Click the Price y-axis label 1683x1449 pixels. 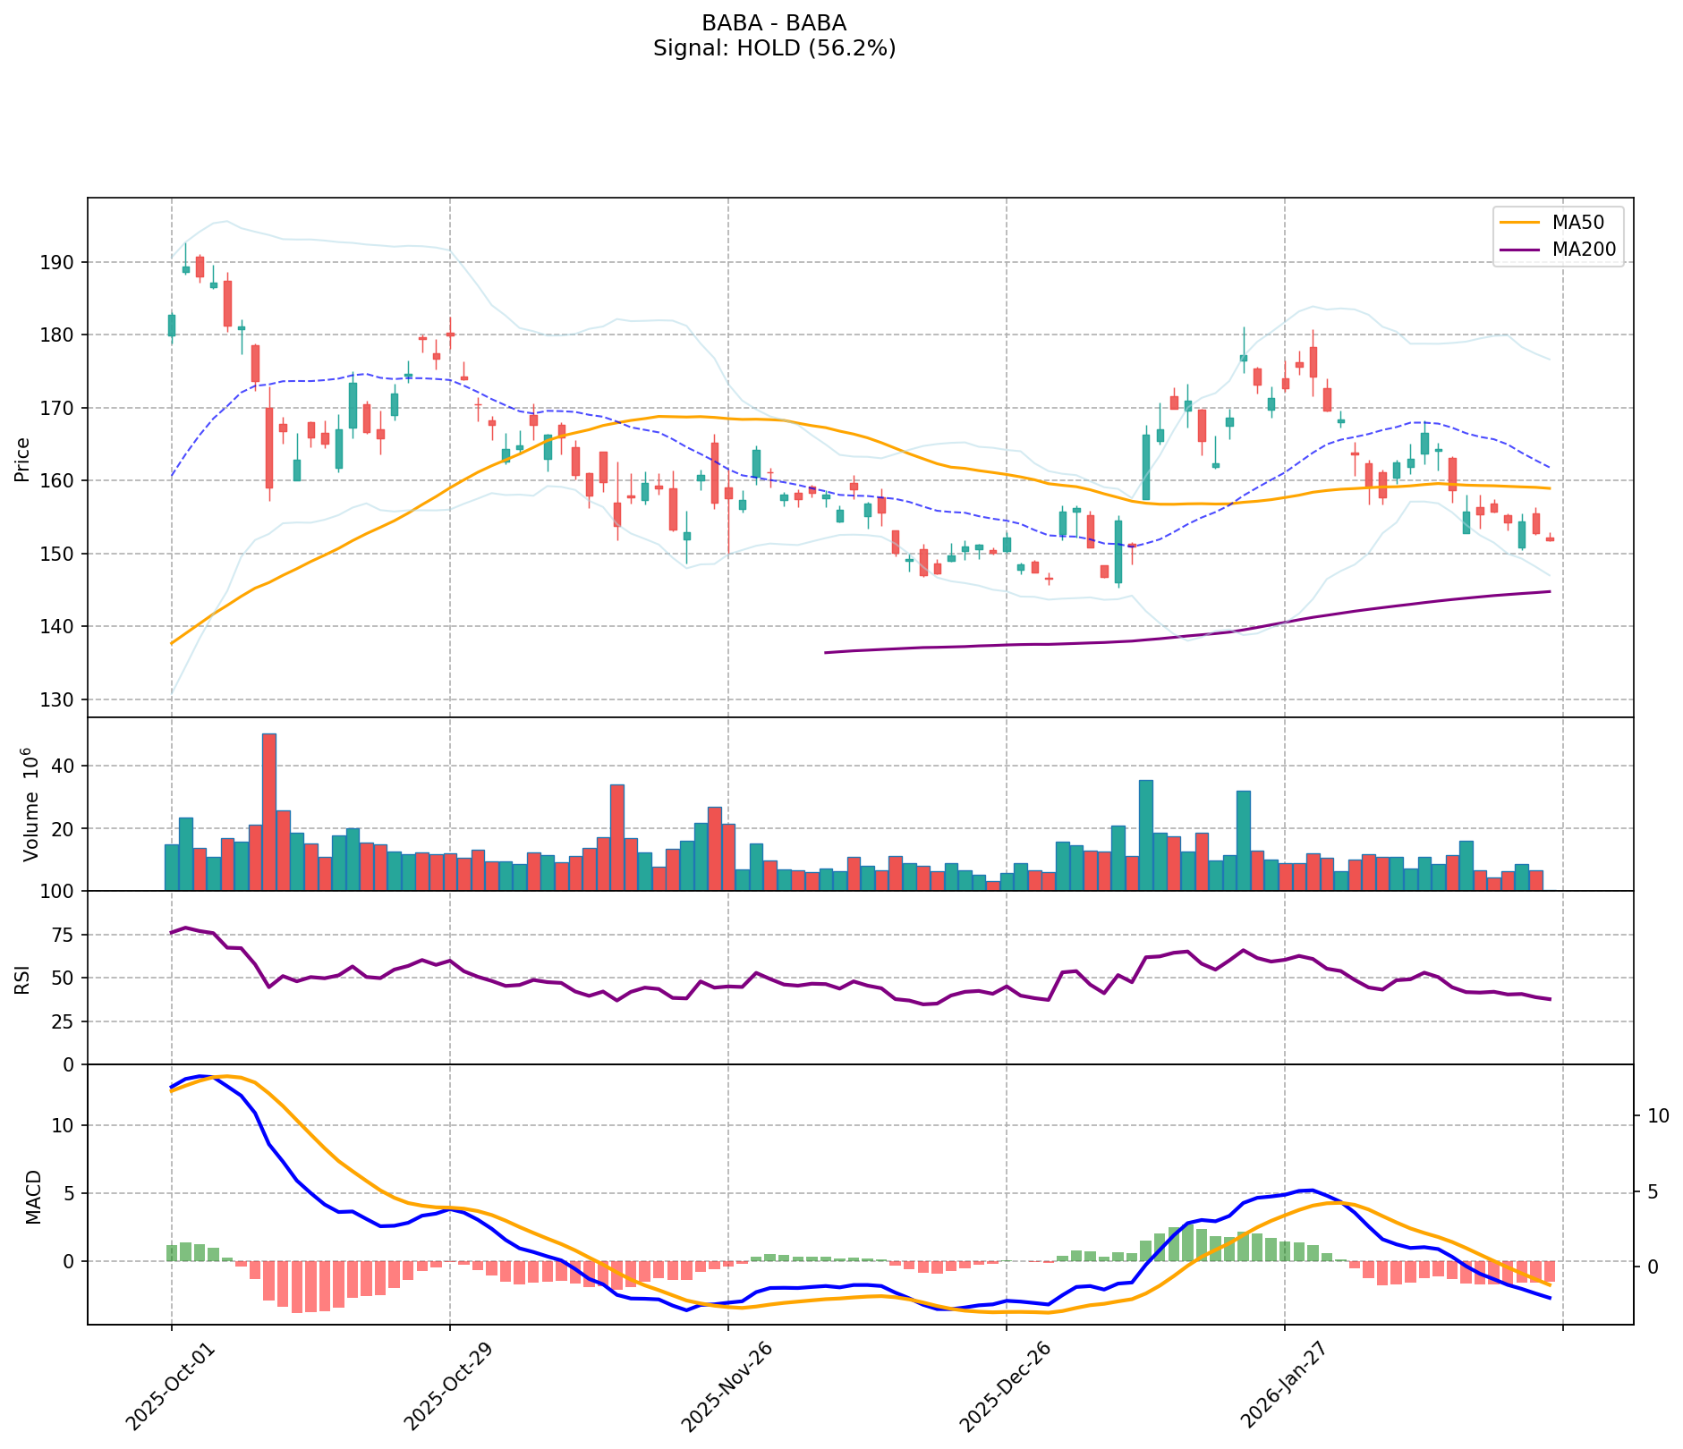[x=22, y=459]
